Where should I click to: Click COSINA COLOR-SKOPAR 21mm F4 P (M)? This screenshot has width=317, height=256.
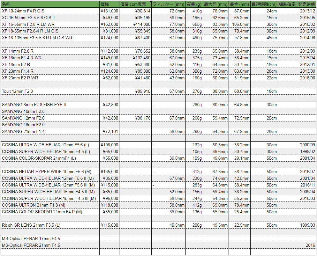(x=50, y=212)
